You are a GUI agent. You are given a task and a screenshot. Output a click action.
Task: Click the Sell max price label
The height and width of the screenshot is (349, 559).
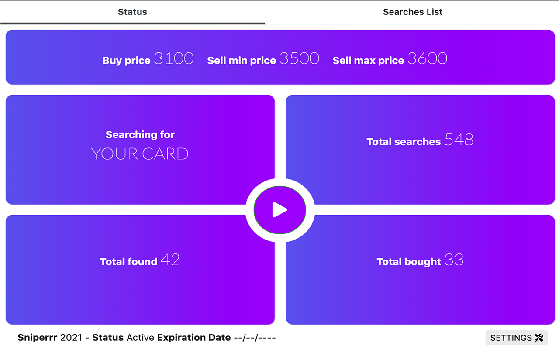pyautogui.click(x=368, y=61)
